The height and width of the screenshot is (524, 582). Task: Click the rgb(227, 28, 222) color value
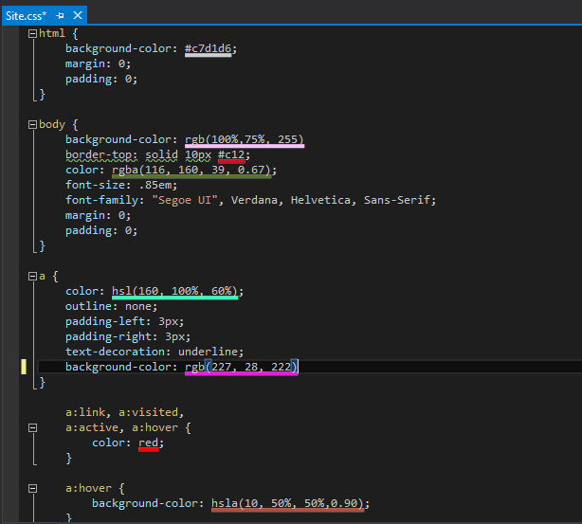click(241, 367)
